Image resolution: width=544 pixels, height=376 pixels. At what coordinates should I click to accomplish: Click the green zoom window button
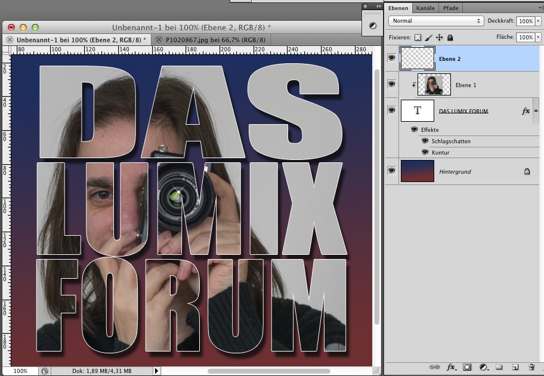tap(35, 27)
